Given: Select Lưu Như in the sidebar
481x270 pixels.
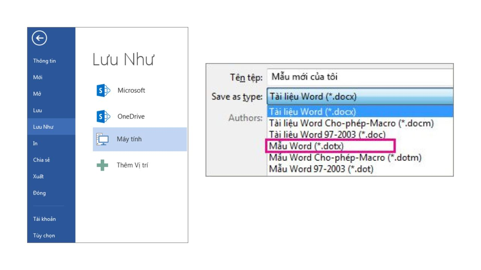Looking at the screenshot, I should point(51,127).
